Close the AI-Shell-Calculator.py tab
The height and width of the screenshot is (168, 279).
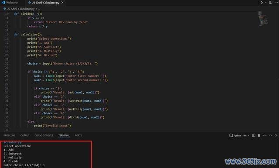pyautogui.click(x=62, y=3)
